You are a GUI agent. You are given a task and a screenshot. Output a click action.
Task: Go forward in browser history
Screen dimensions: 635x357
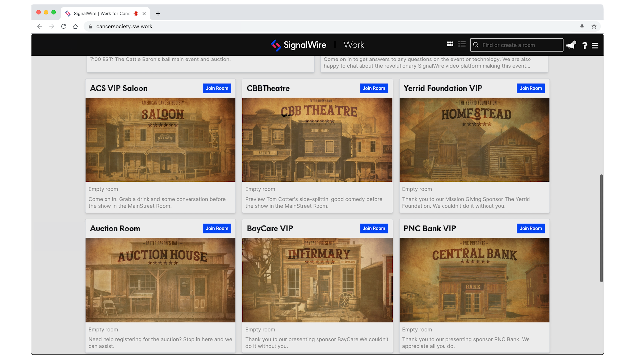[52, 26]
